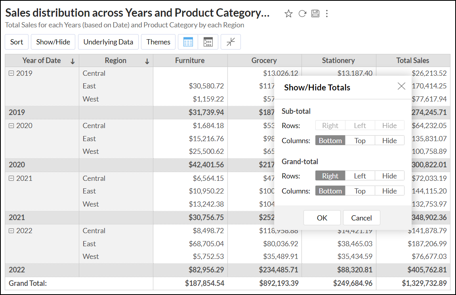Screen dimensions: 456x295
Task: Mark report as favorite with star icon
Action: coord(288,14)
